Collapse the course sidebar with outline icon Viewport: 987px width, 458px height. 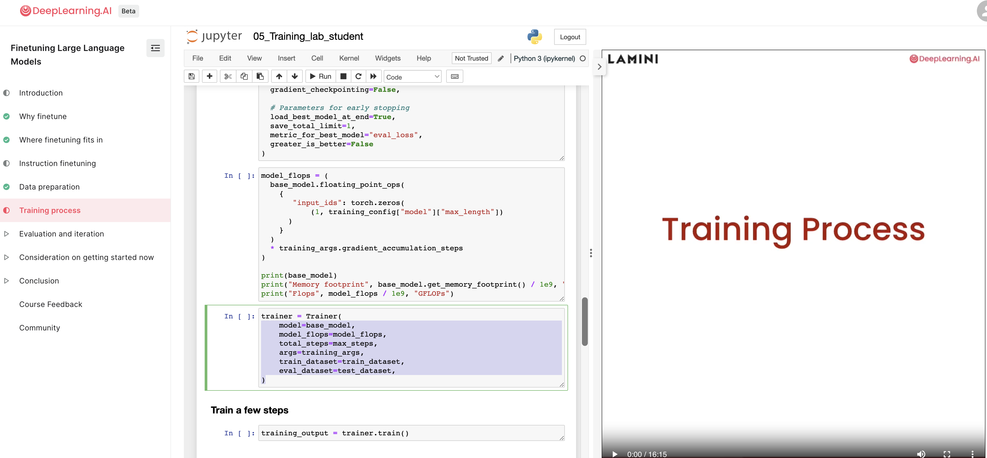click(x=155, y=48)
